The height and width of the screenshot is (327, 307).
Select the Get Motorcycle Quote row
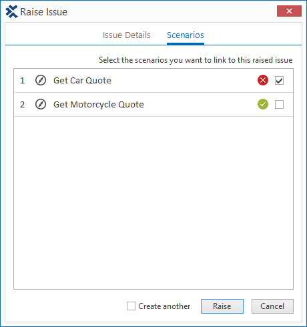tap(153, 105)
